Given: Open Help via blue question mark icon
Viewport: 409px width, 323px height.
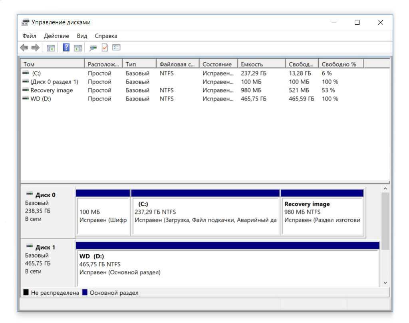Looking at the screenshot, I should click(67, 48).
